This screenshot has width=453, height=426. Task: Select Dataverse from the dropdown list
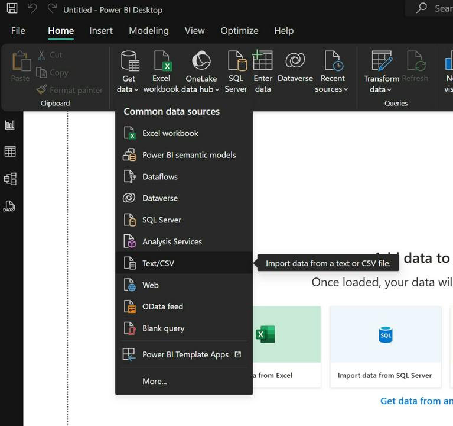click(x=184, y=198)
